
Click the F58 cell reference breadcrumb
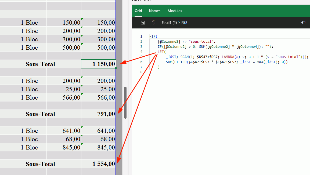[x=184, y=23]
